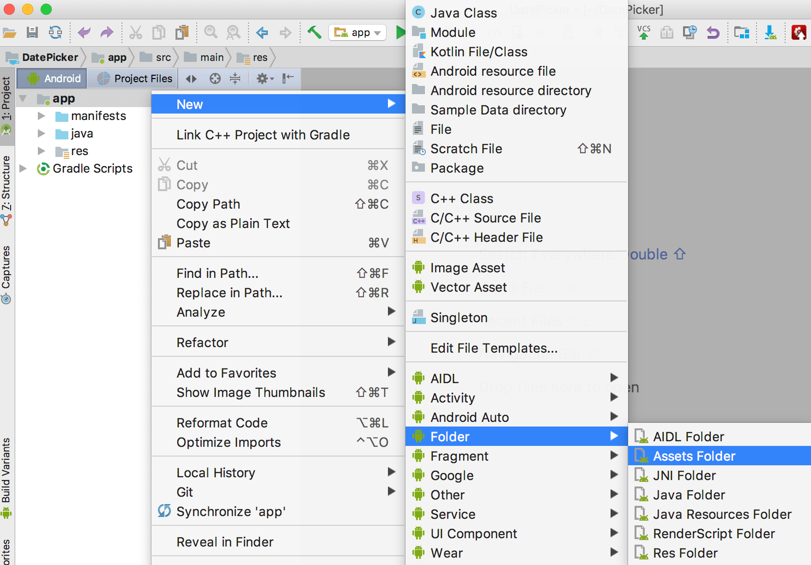Click the res breadcrumb in navigation bar
Viewport: 811px width, 565px height.
point(260,58)
